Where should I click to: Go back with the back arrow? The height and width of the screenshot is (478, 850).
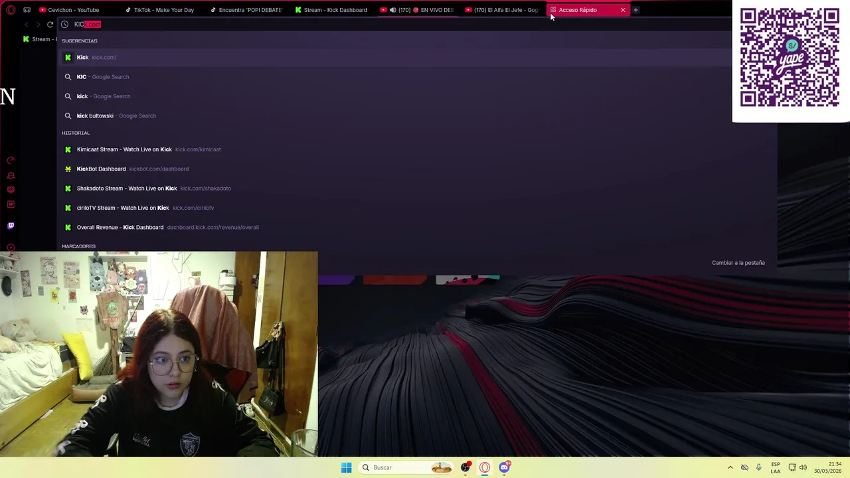click(x=27, y=25)
